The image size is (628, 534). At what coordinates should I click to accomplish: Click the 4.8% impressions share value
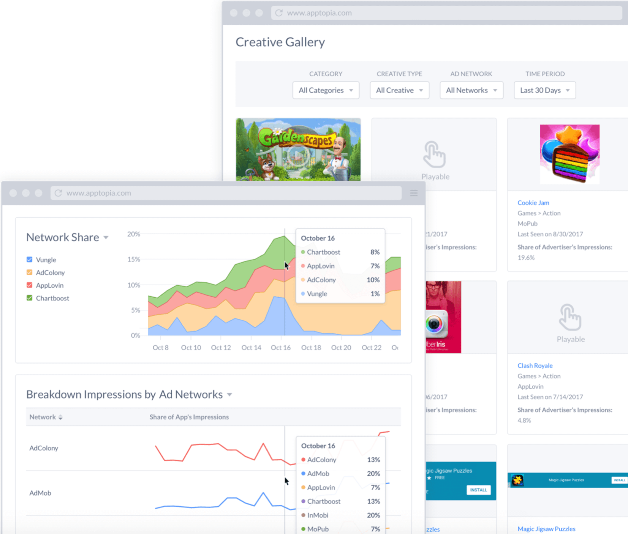(x=524, y=421)
